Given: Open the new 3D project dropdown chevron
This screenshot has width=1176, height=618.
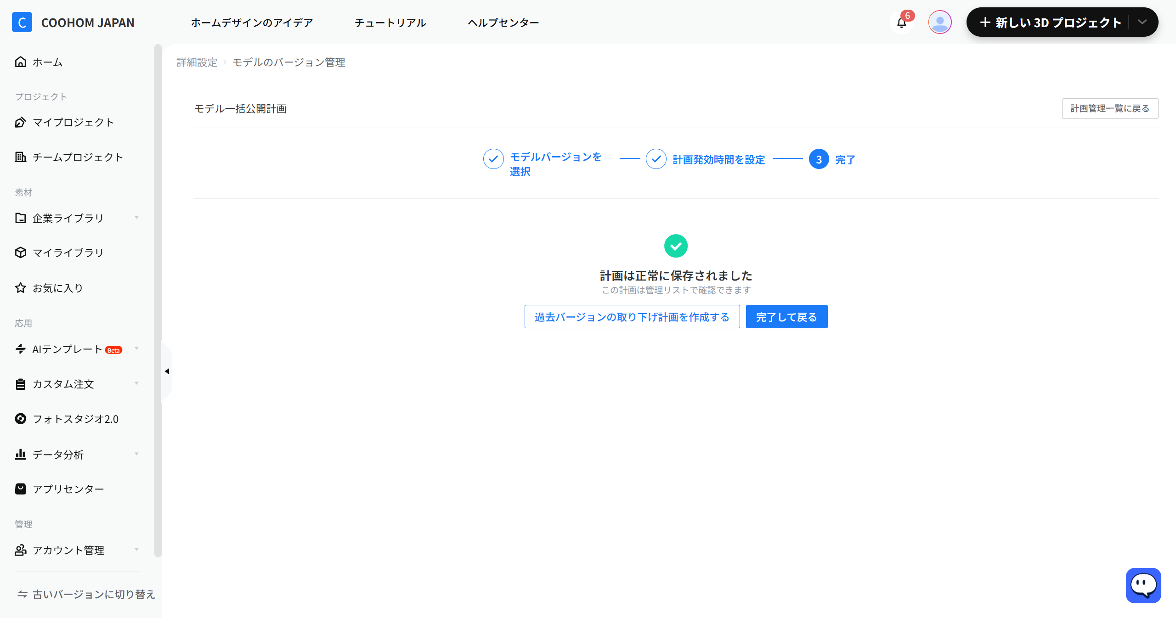Looking at the screenshot, I should (x=1142, y=22).
